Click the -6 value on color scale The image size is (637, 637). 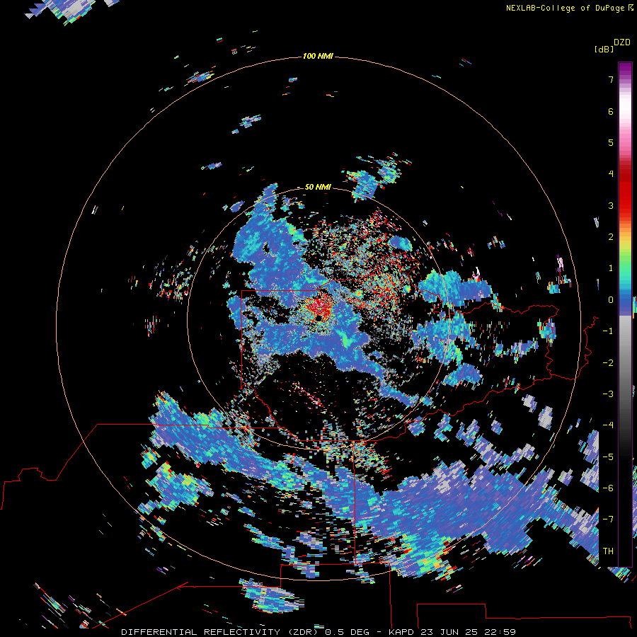(x=608, y=488)
